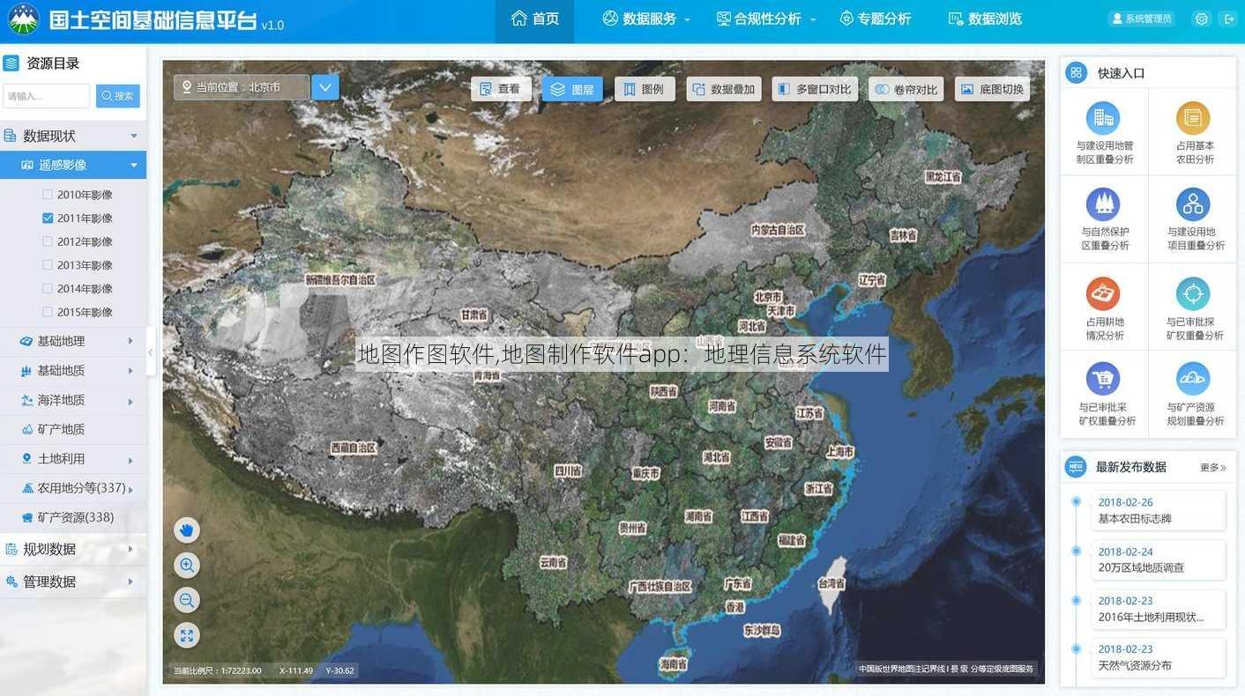Open the settings gear in header

(1200, 19)
